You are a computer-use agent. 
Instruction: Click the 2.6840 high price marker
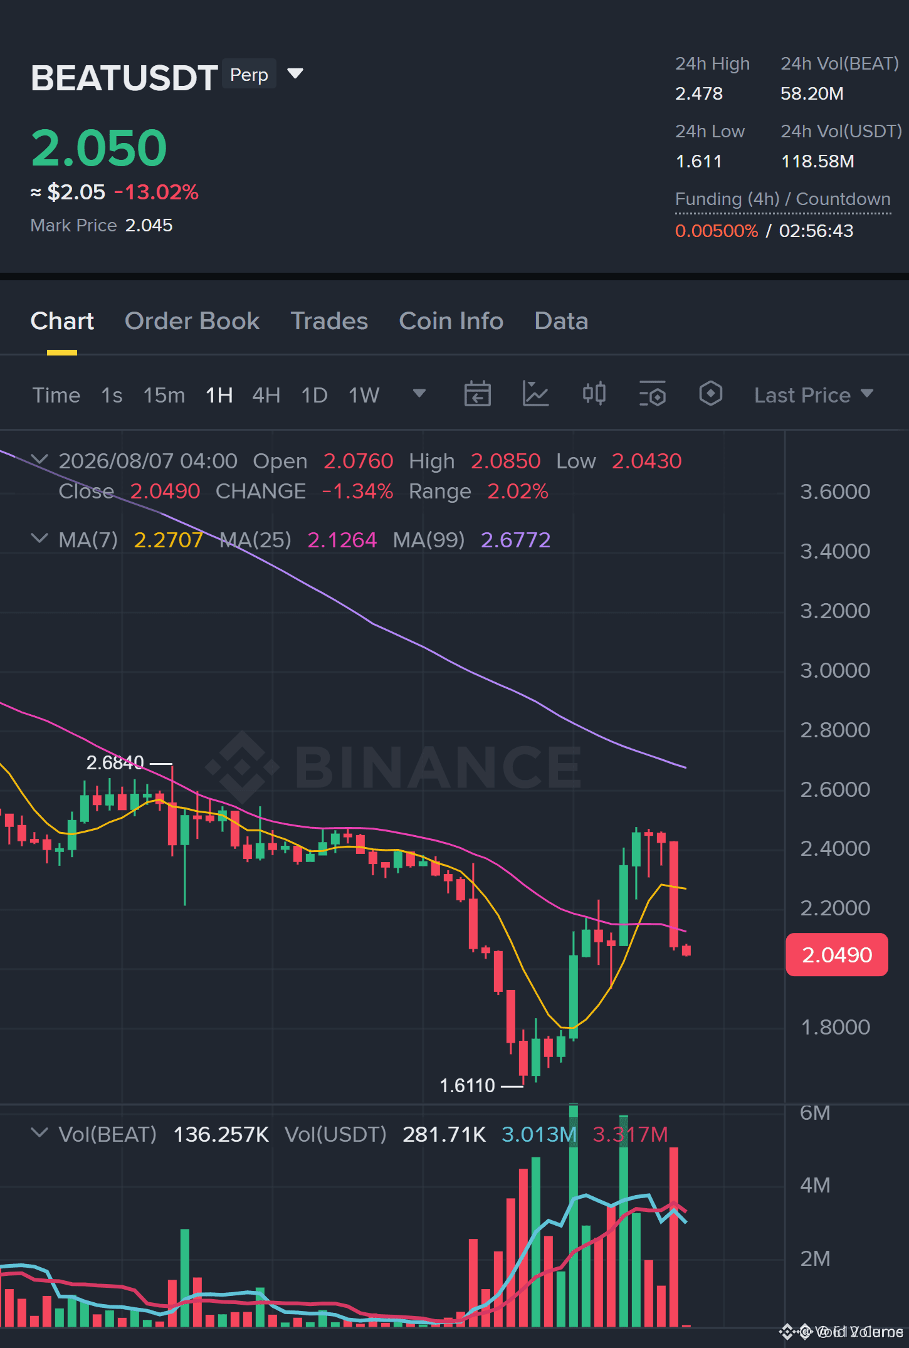pyautogui.click(x=115, y=762)
